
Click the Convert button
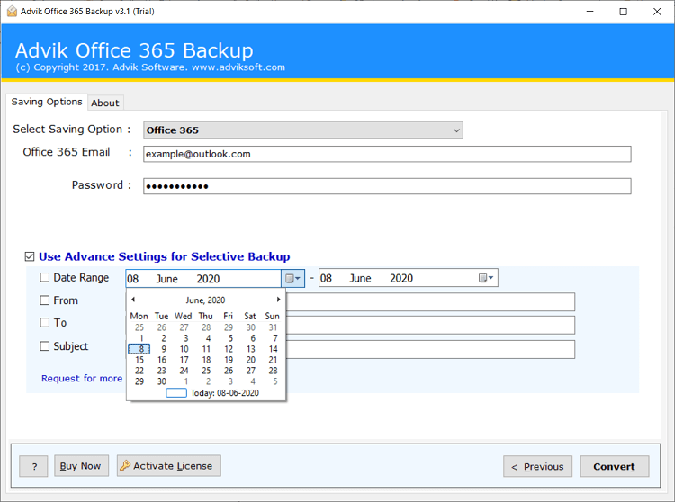615,466
